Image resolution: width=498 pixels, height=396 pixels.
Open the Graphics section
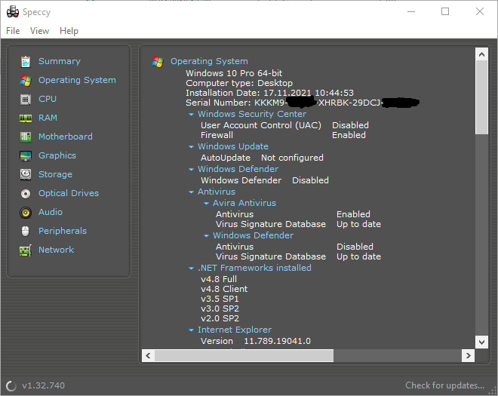[x=57, y=155]
